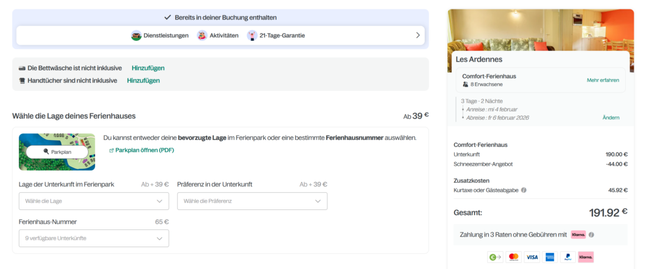The height and width of the screenshot is (269, 649).
Task: Click the green euro transfer payment icon
Action: pyautogui.click(x=495, y=257)
